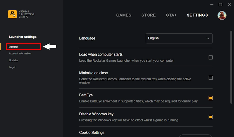Open Account information settings

pyautogui.click(x=20, y=53)
